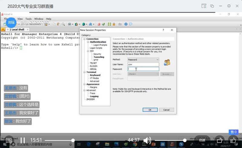Collapse the SSH tree node
This screenshot has width=242, height=148.
(88, 51)
